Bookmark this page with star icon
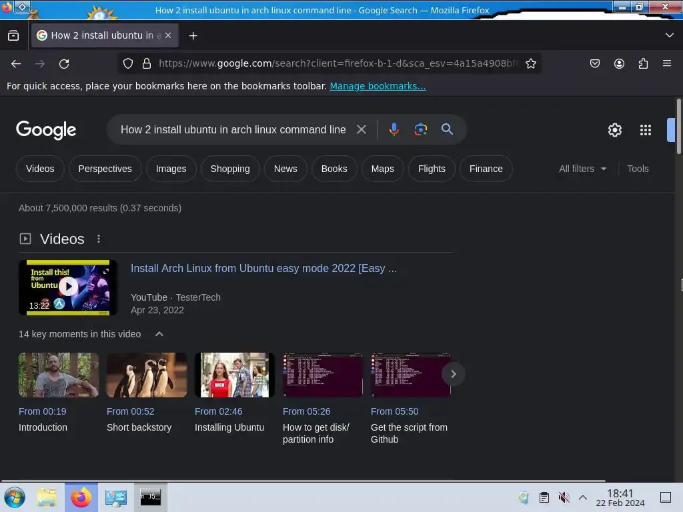The height and width of the screenshot is (512, 683). (x=530, y=63)
